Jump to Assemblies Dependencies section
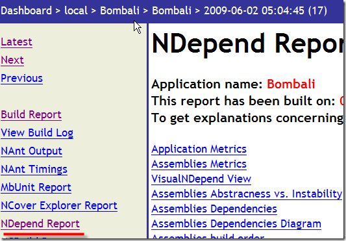 [214, 209]
